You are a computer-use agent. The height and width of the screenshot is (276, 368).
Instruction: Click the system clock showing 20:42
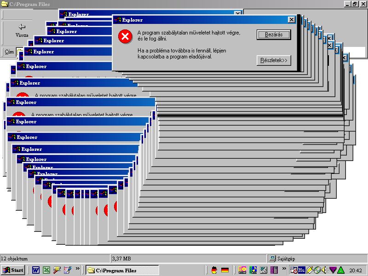click(x=356, y=270)
